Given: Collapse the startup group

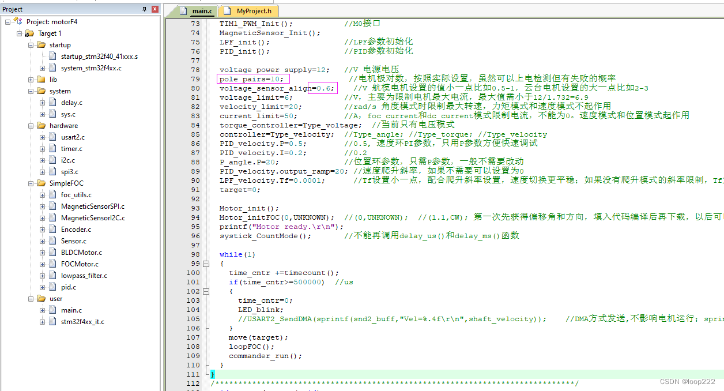Looking at the screenshot, I should [x=31, y=45].
